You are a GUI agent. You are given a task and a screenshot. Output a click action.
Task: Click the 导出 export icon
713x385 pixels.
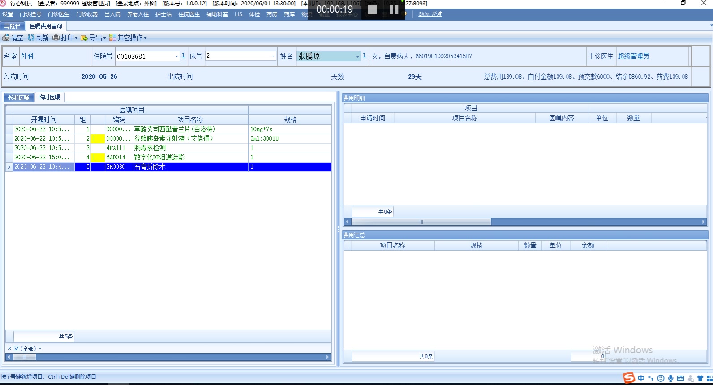point(84,38)
